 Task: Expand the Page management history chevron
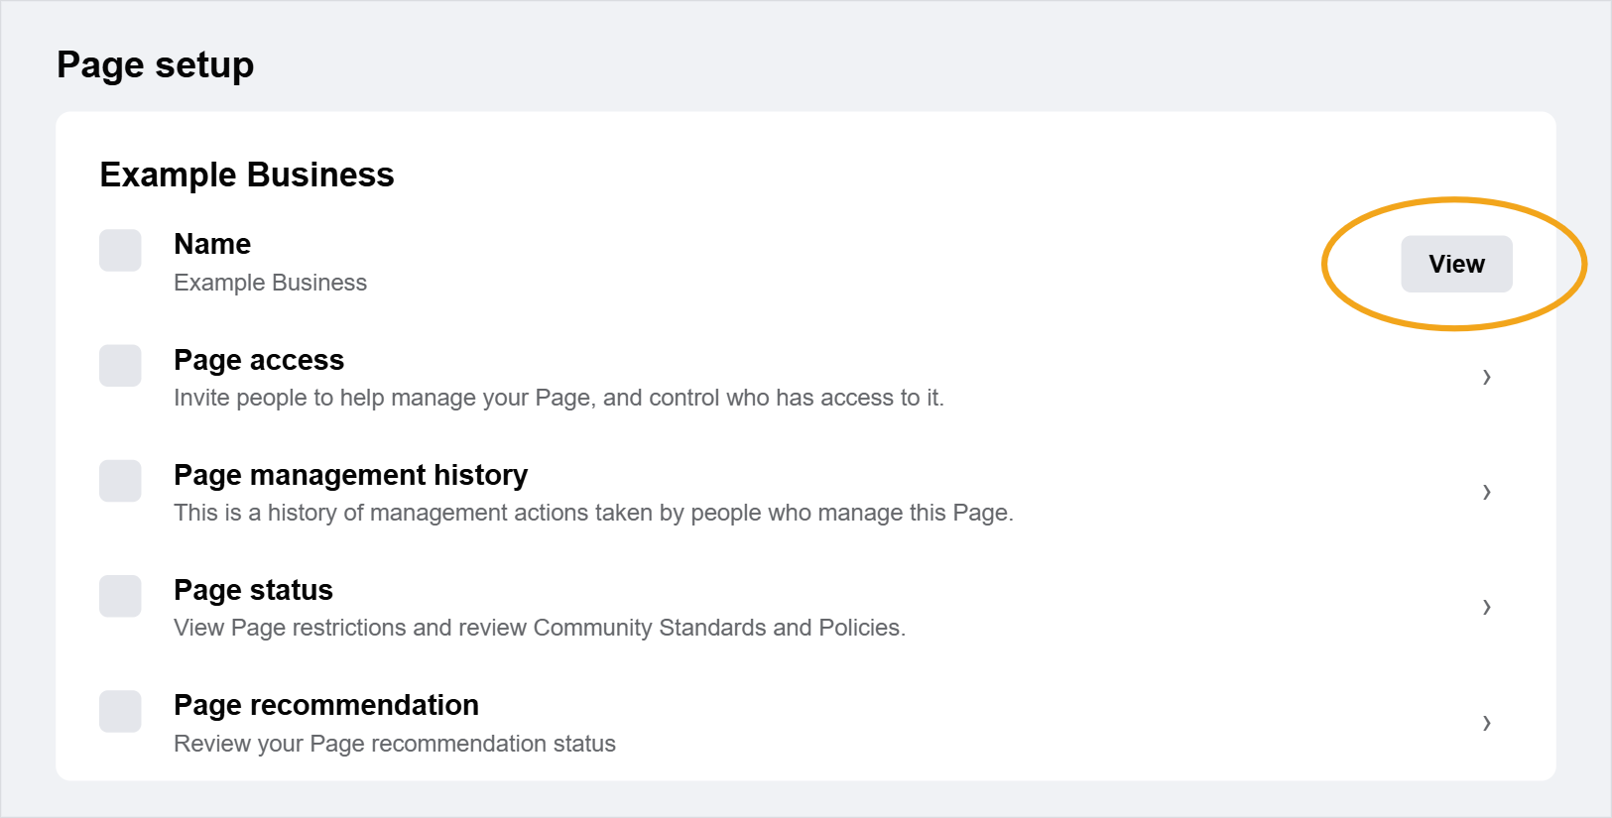pyautogui.click(x=1486, y=492)
